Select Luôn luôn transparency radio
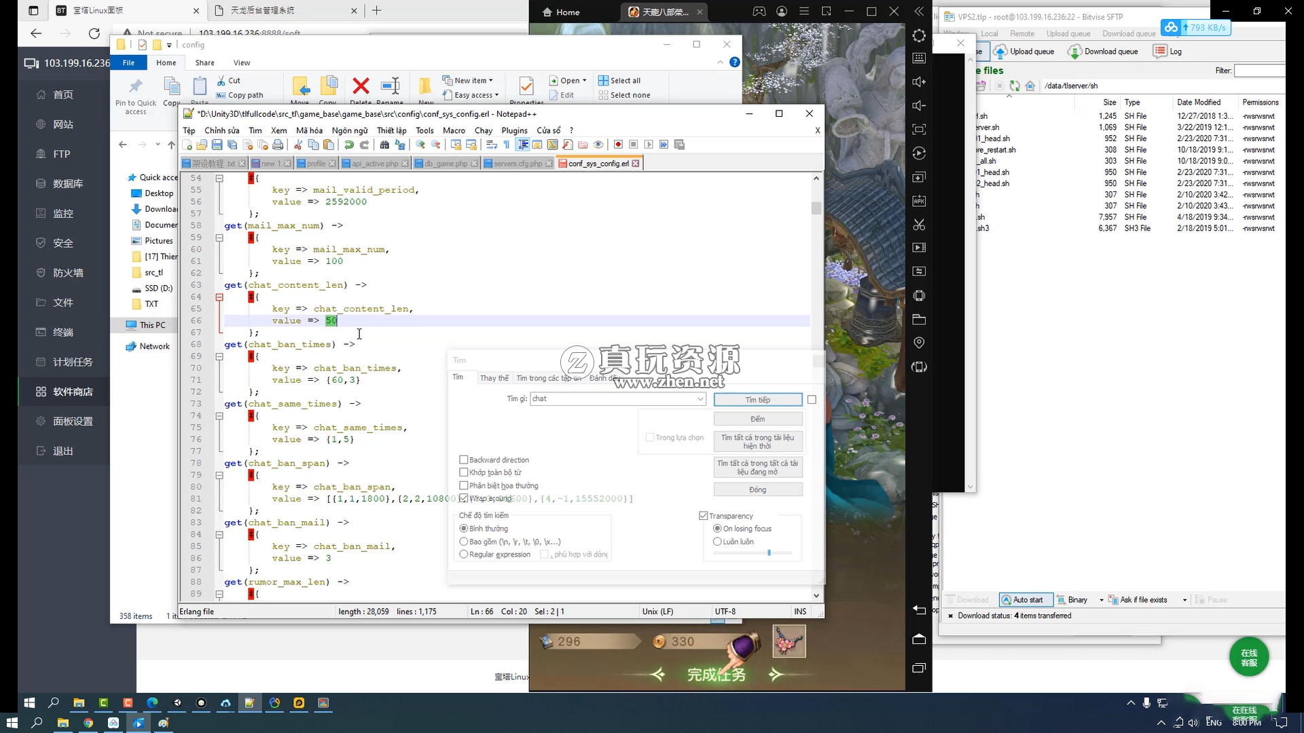The image size is (1304, 733). coord(717,542)
